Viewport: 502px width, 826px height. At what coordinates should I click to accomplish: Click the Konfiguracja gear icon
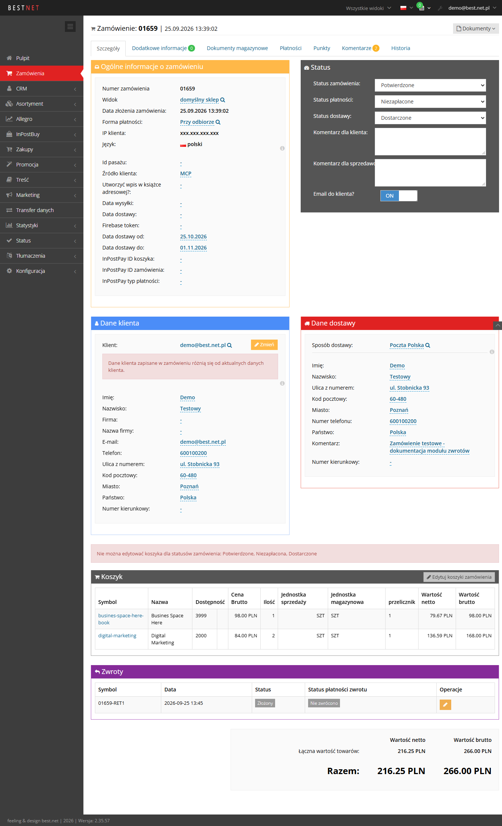pos(9,271)
